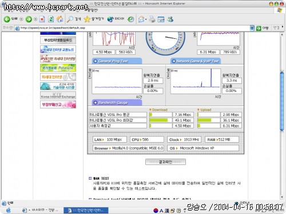The height and width of the screenshot is (214, 286).
Task: Click the 49.1 Mbps download maximum bar
Action: tap(161, 120)
